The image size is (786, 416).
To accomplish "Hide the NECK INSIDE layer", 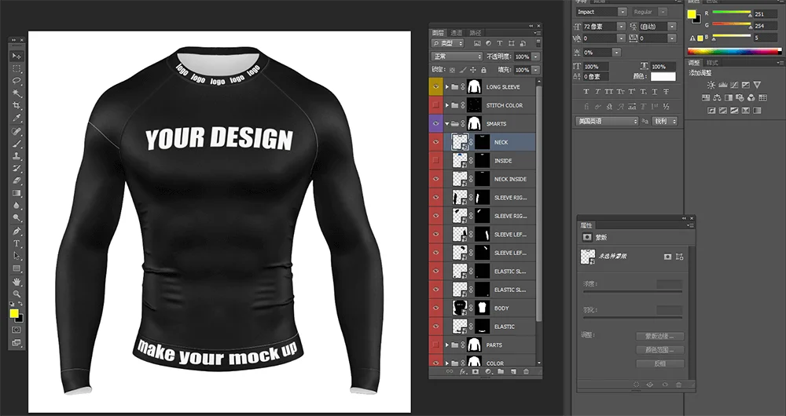I will (435, 179).
